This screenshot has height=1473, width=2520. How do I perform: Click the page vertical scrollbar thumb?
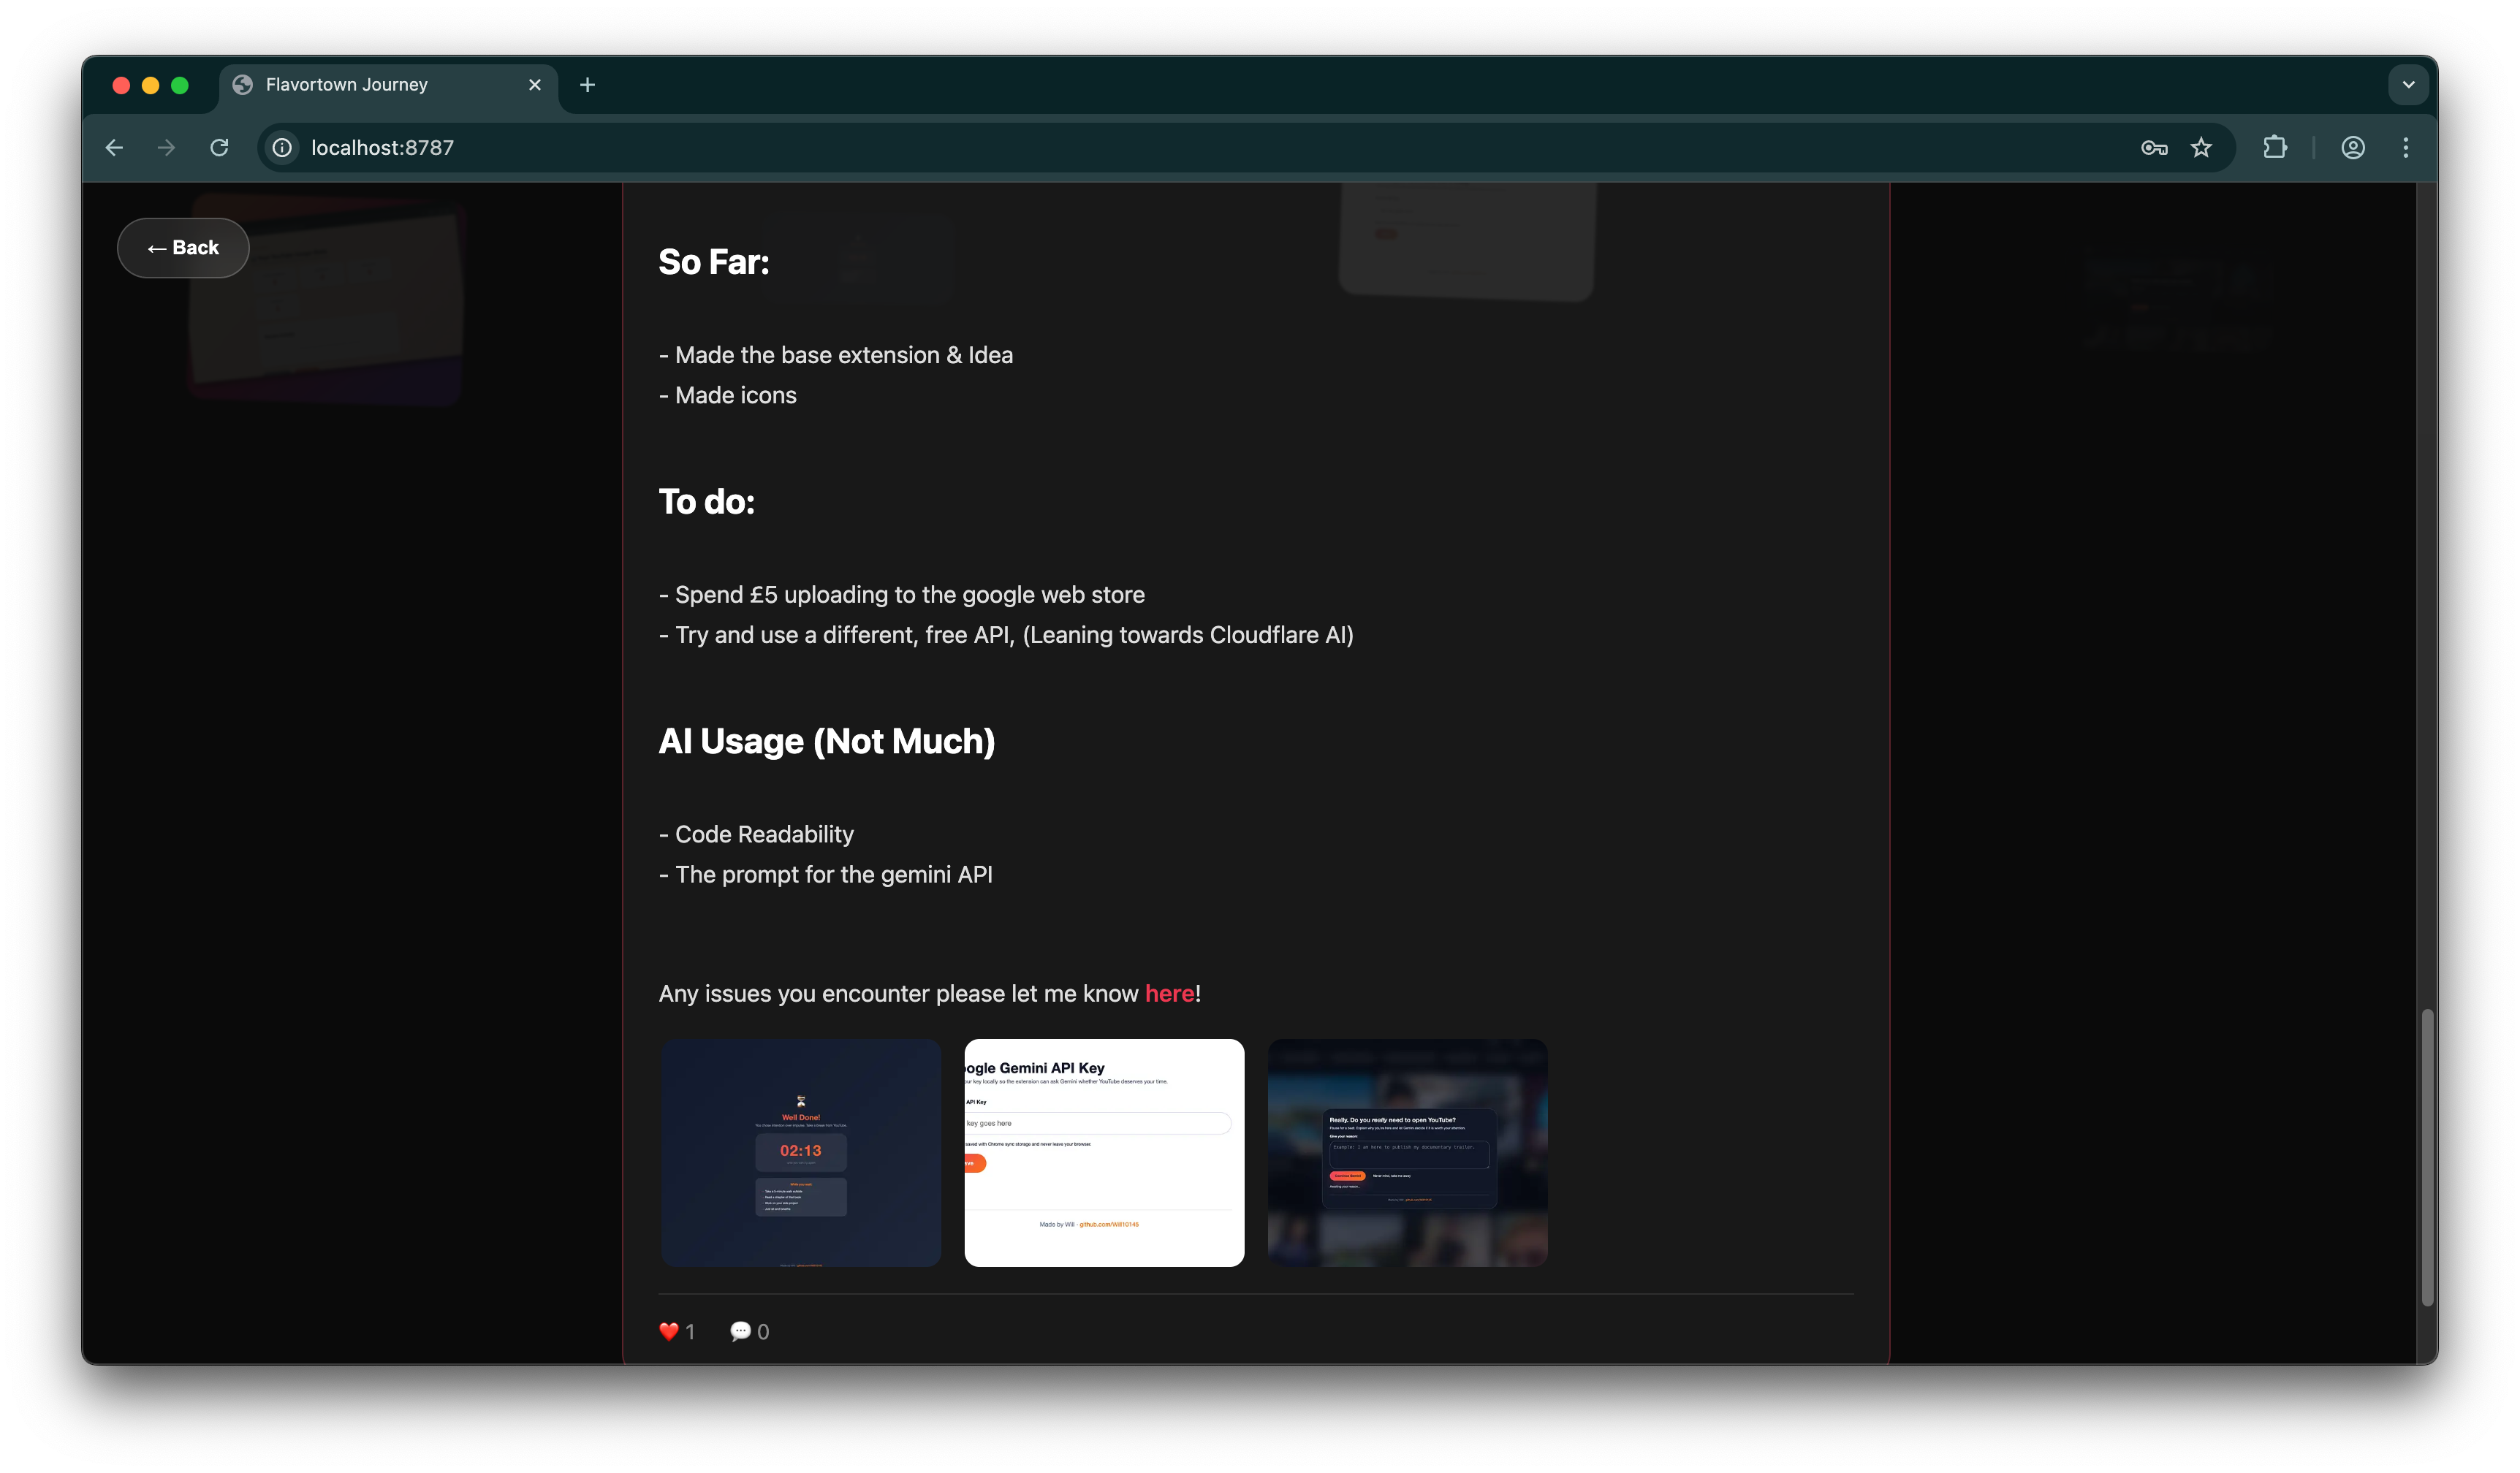pos(2427,1157)
